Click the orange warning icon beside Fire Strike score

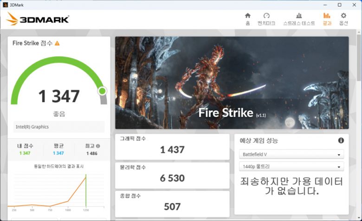click(57, 43)
